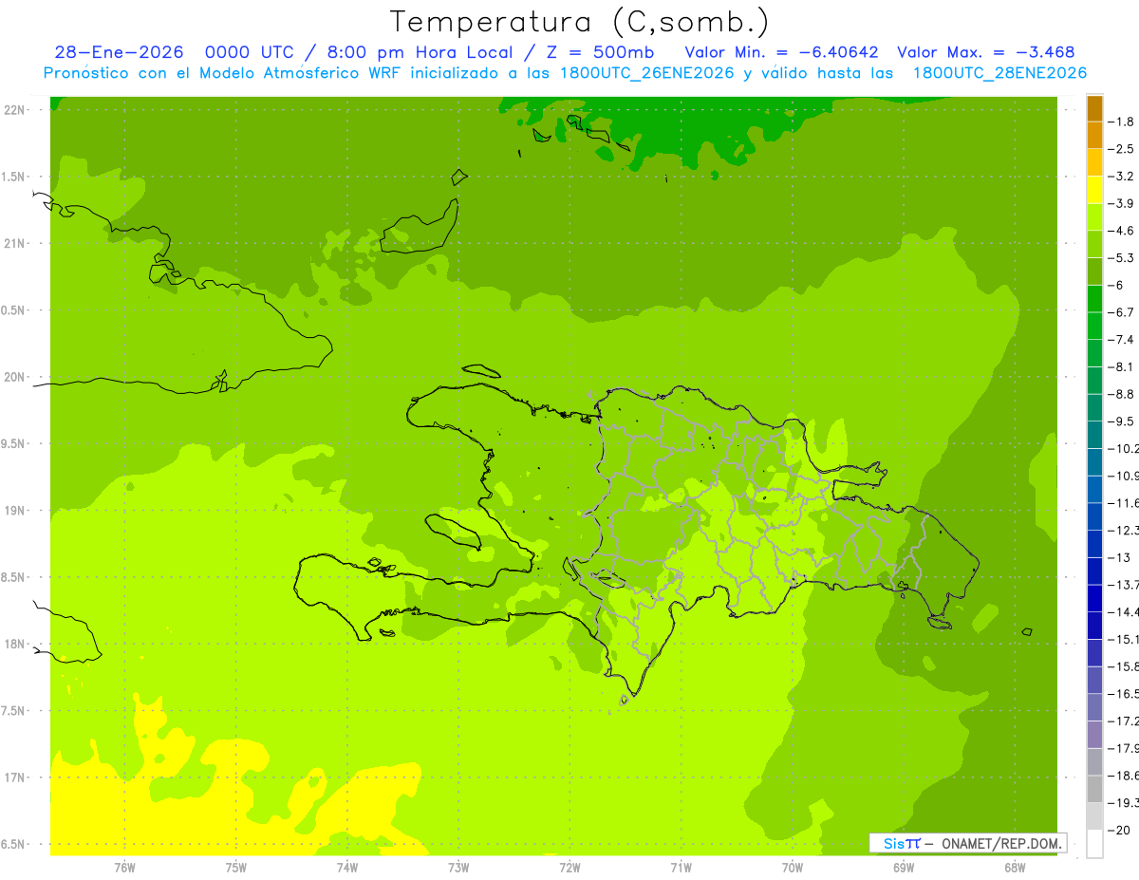Click the dark blue swatch between -13.7 and -14.4
1139x880 pixels.
(x=1094, y=598)
